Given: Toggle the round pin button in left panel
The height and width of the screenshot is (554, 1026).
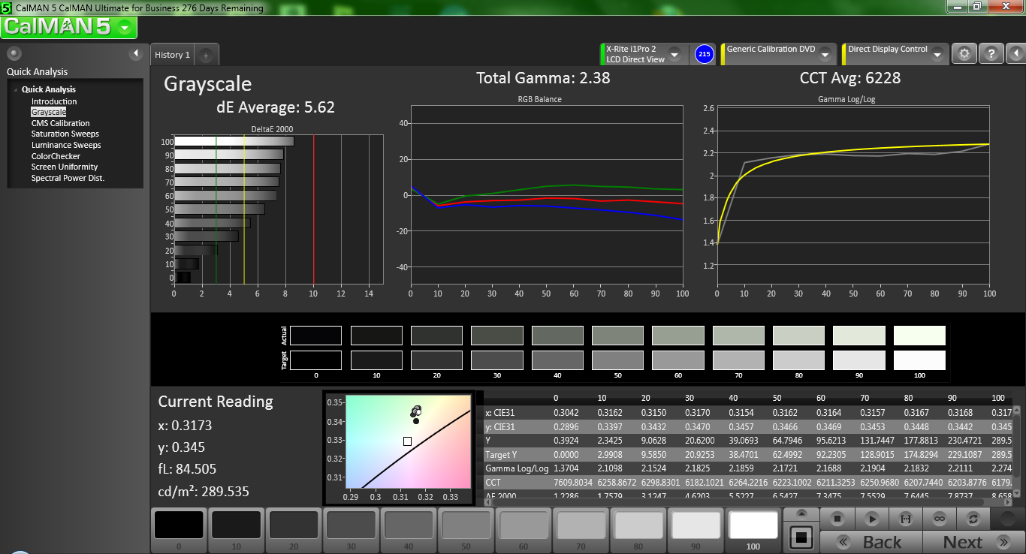Looking at the screenshot, I should click(14, 53).
